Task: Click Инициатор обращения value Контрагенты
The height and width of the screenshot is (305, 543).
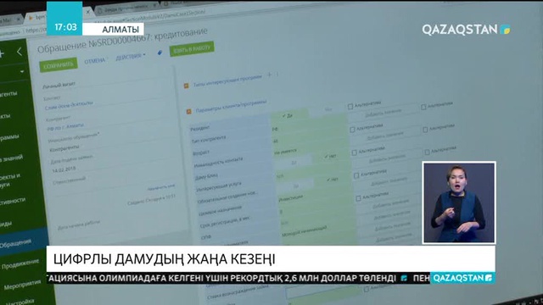Action: click(64, 148)
